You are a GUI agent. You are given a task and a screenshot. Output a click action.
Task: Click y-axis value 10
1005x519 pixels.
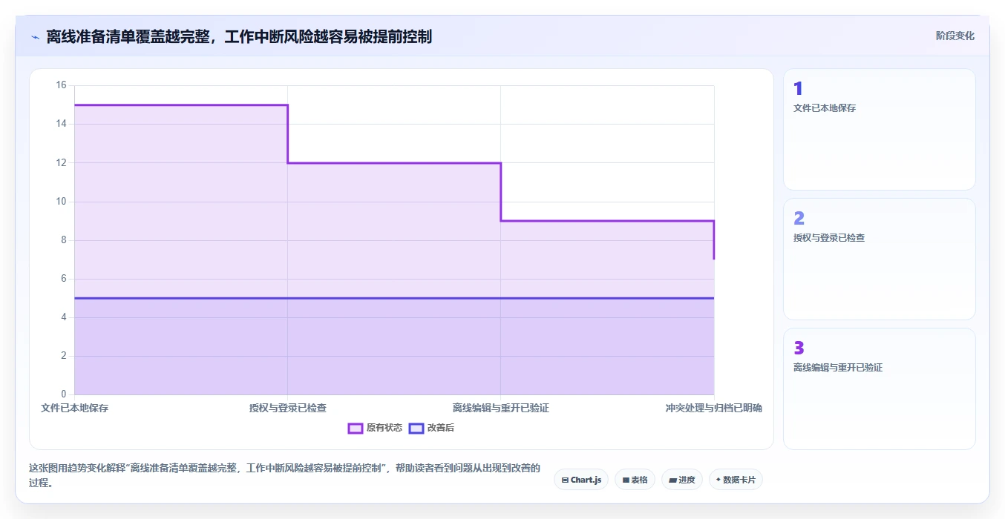pos(61,202)
